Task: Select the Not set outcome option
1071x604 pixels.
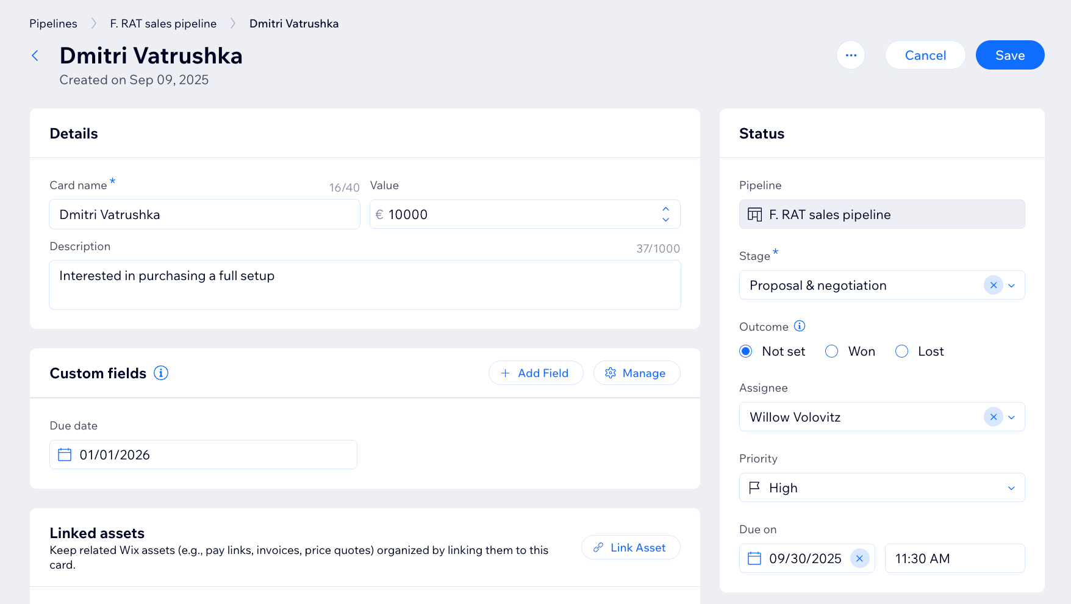Action: [x=745, y=351]
